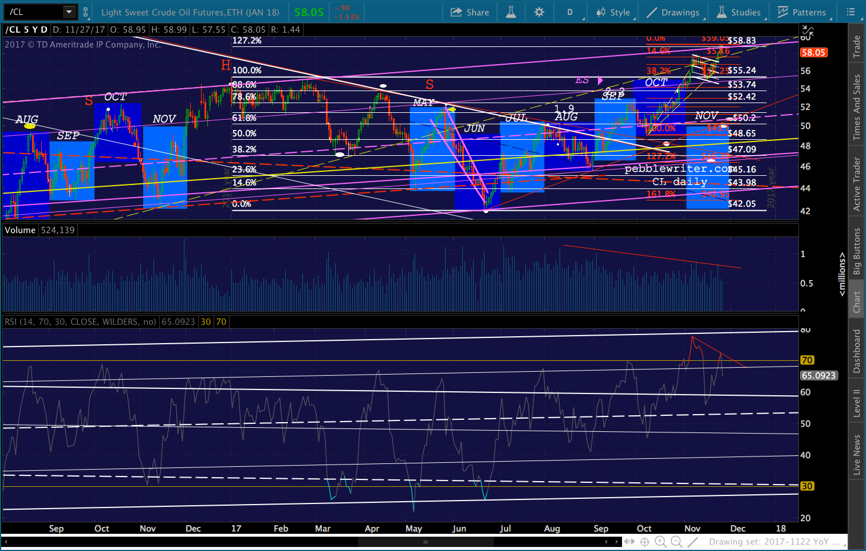Open the symbol selector dropdown arrow
Image resolution: width=866 pixels, height=551 pixels.
tap(69, 11)
